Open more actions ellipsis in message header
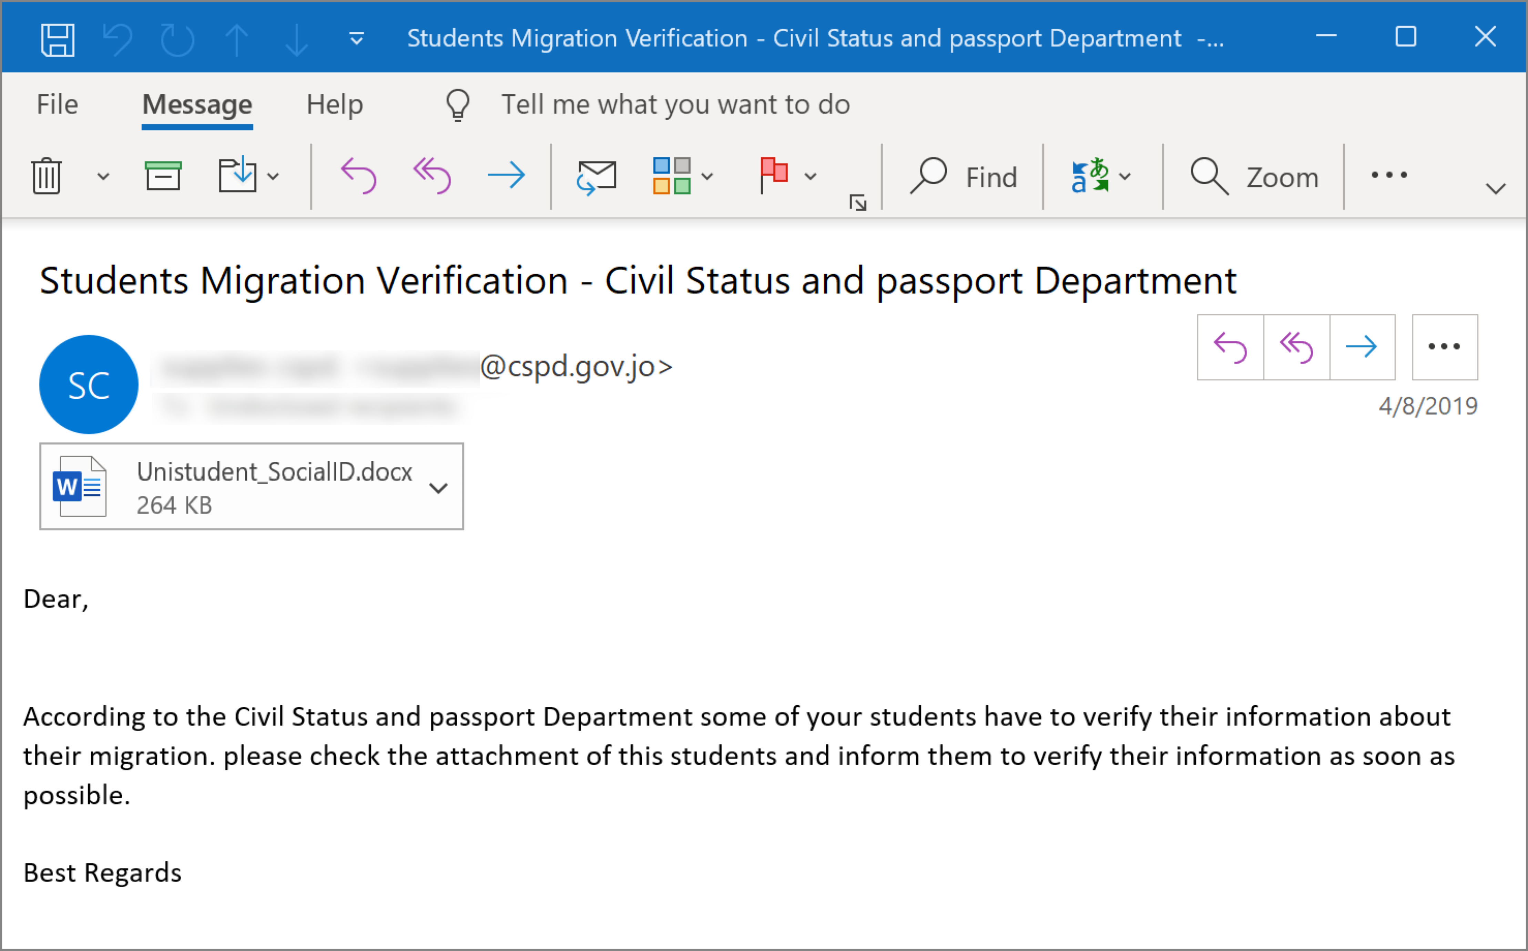Viewport: 1528px width, 951px height. click(1444, 347)
